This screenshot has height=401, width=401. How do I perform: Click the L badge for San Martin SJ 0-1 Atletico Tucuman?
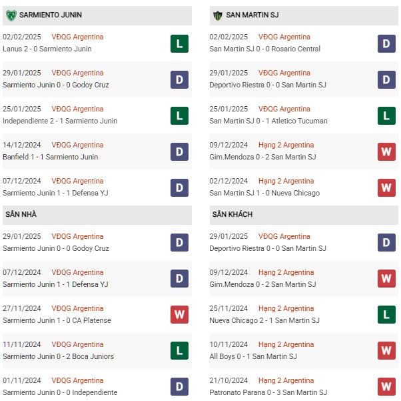[386, 115]
